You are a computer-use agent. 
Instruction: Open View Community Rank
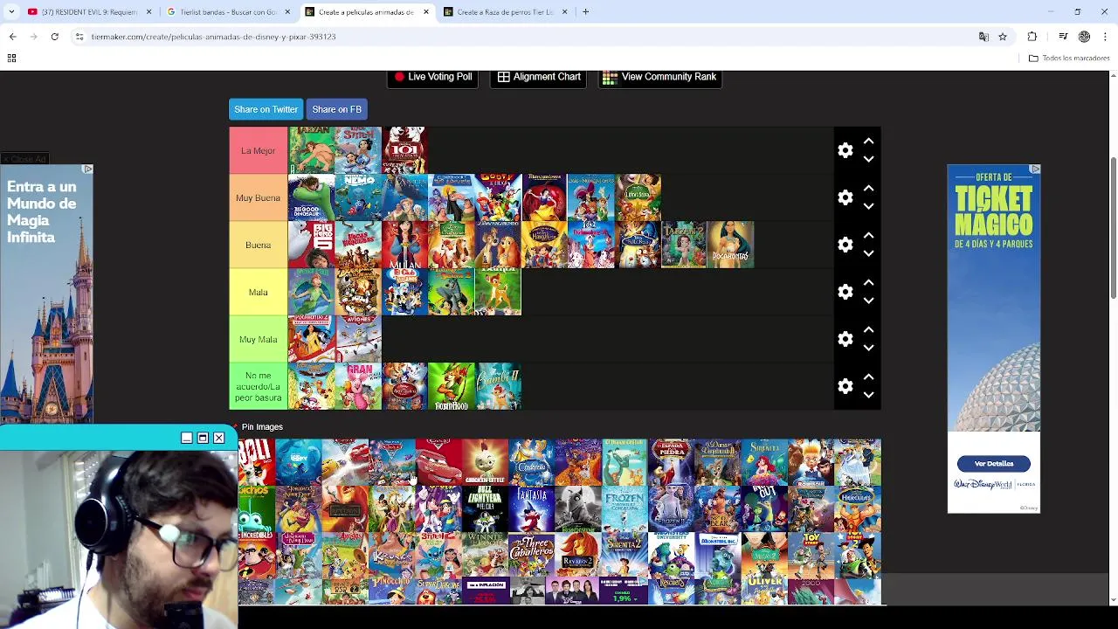[659, 77]
